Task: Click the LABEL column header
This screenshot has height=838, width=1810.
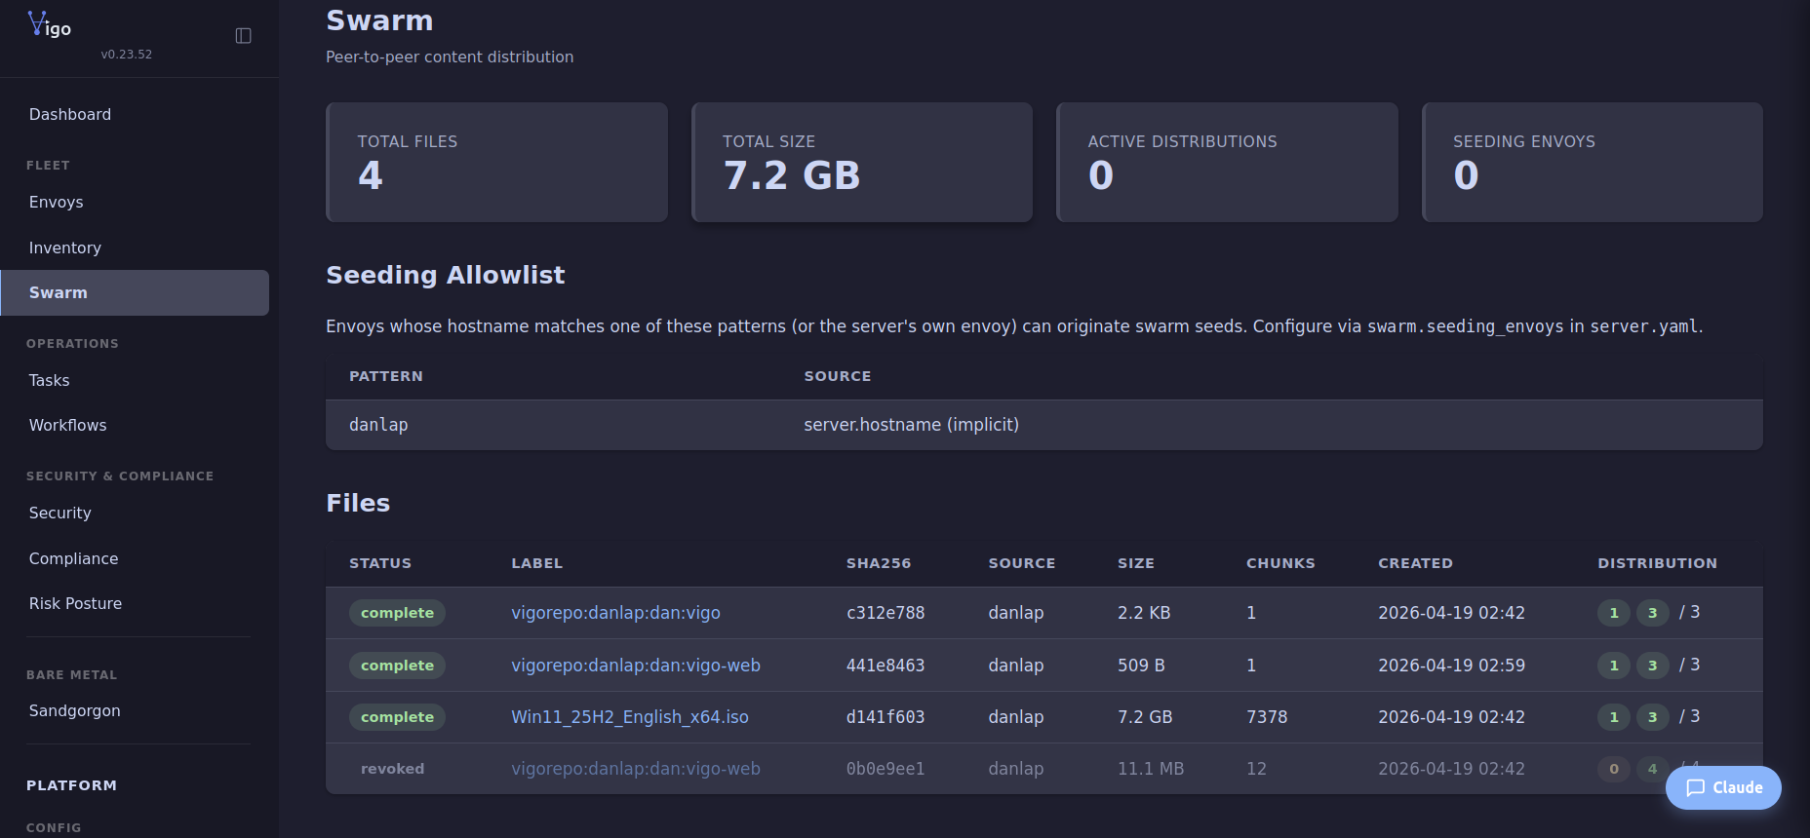Action: tap(537, 563)
